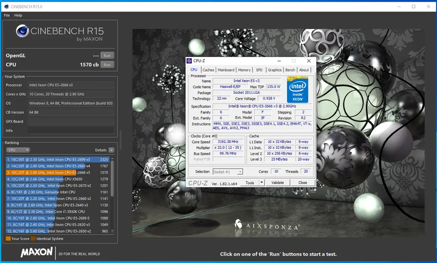This screenshot has width=437, height=263.
Task: Run the OpenGL benchmark
Action: tap(107, 56)
